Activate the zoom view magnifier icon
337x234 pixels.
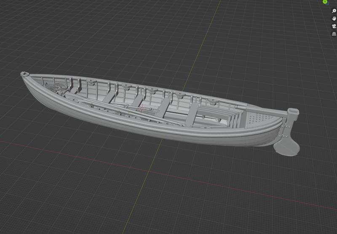tap(334, 11)
